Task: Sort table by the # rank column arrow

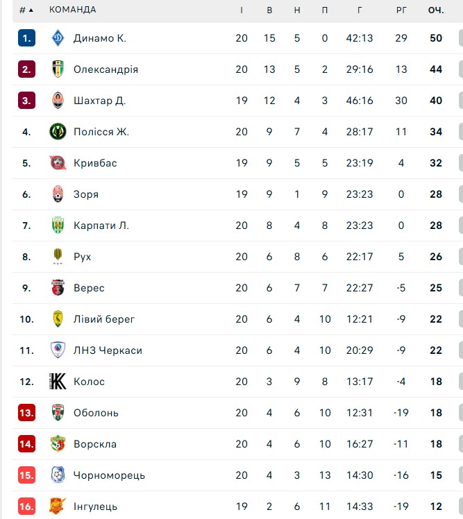Action: point(26,10)
